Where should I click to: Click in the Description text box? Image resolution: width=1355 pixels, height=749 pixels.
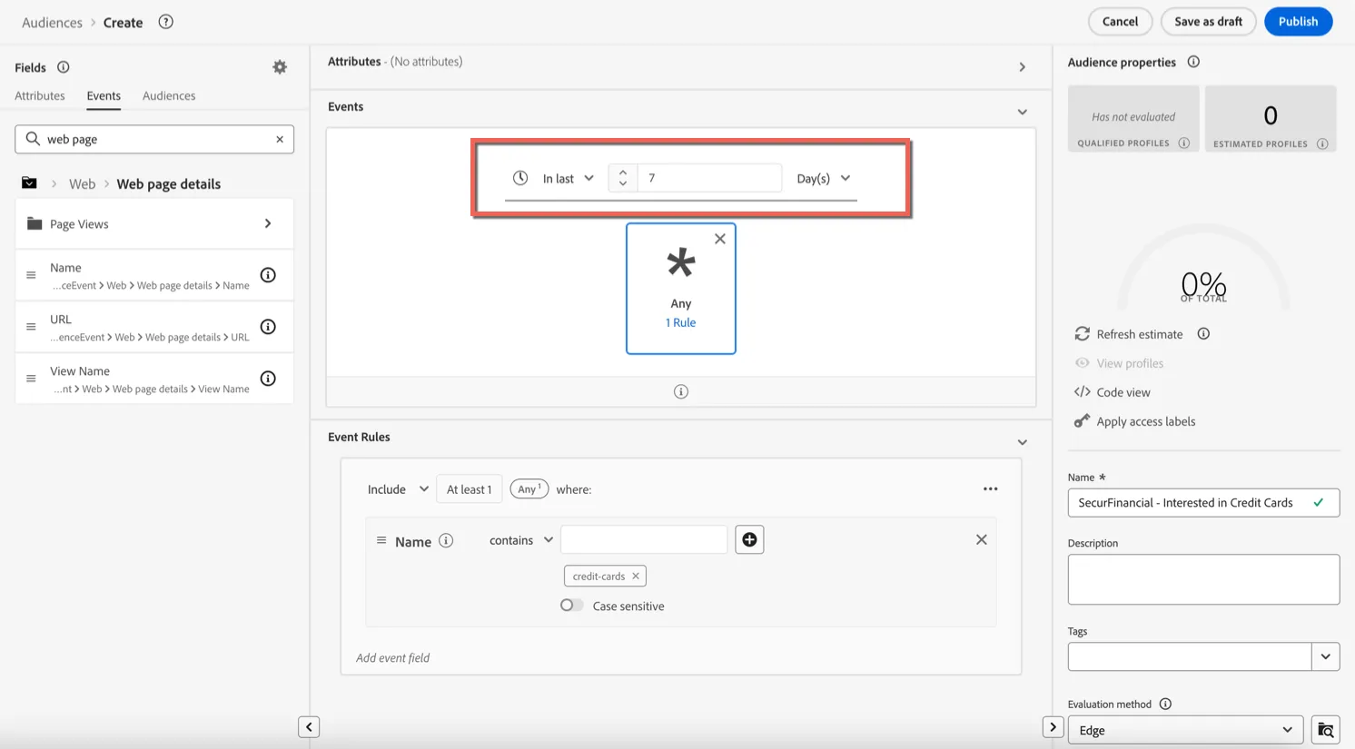pyautogui.click(x=1203, y=579)
